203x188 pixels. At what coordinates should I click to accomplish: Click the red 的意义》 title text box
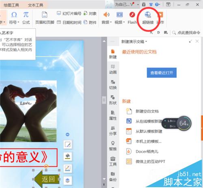pyautogui.click(x=28, y=158)
